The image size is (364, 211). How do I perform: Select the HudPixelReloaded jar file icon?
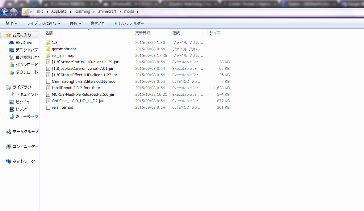[48, 94]
